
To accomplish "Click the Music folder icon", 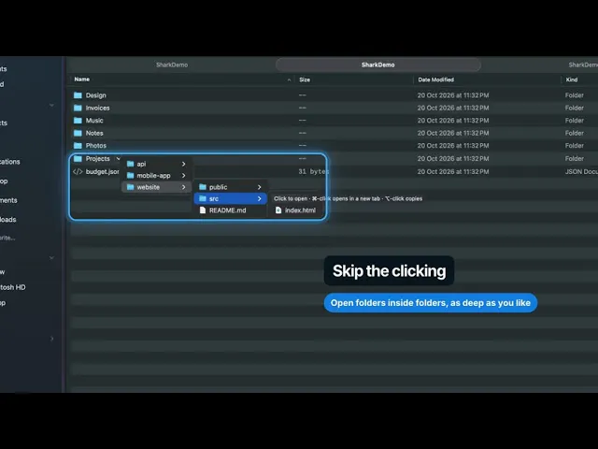I will point(78,121).
